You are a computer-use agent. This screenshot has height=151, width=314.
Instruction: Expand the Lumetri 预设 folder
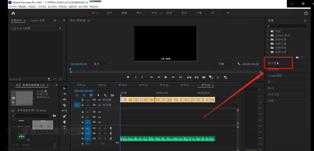268,35
